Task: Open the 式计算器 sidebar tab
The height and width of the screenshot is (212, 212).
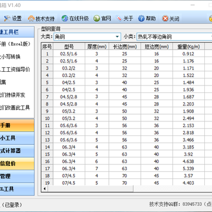Action: (x=17, y=151)
